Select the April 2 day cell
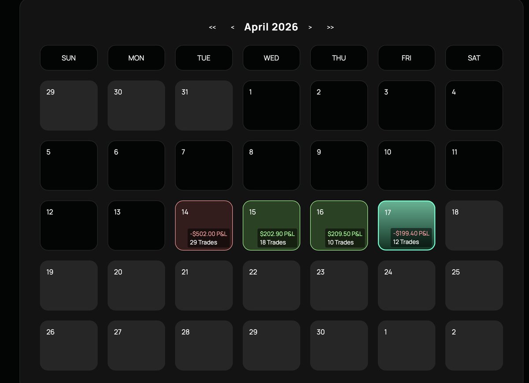 [339, 105]
